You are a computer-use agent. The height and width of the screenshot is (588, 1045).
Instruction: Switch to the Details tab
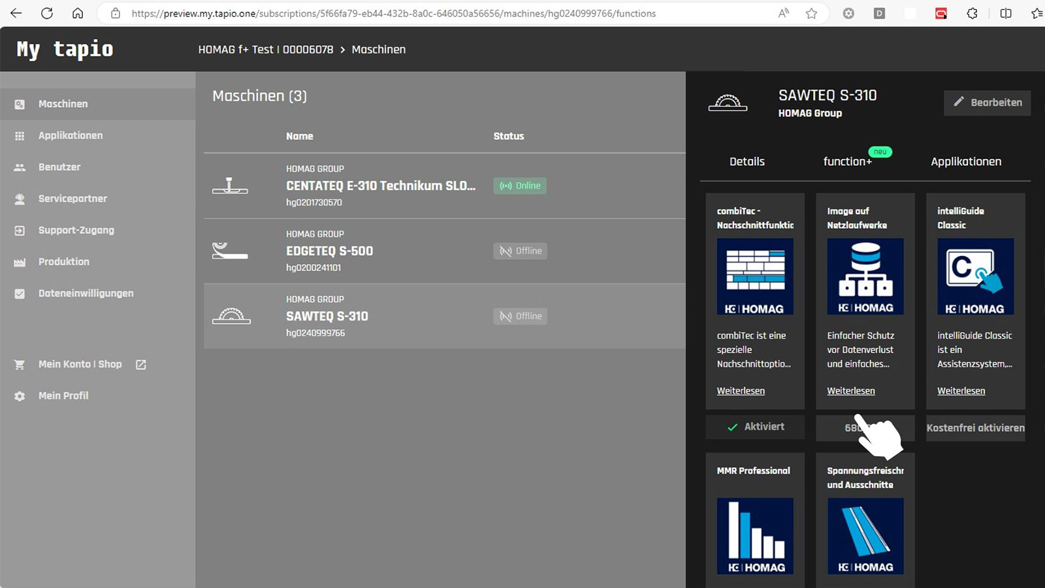click(747, 161)
